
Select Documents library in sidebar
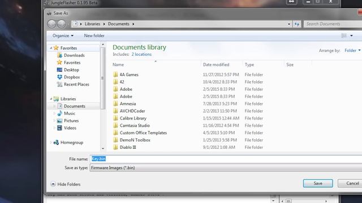71,106
